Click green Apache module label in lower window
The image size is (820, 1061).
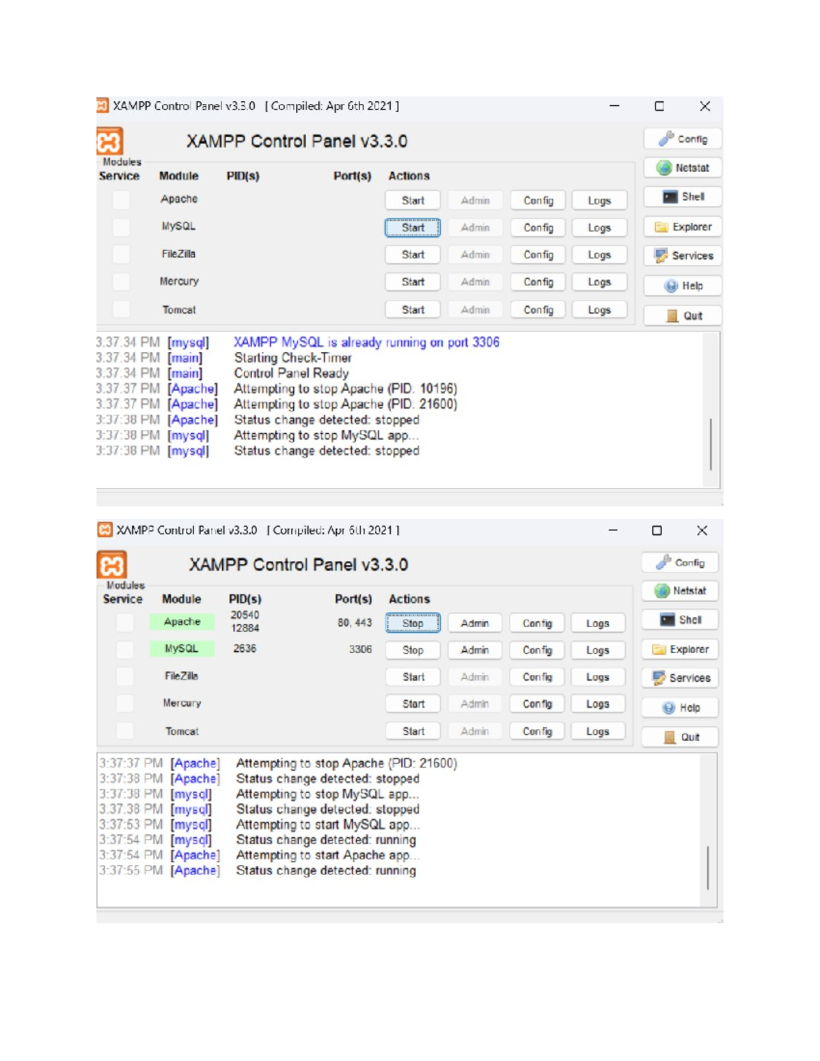click(x=182, y=622)
